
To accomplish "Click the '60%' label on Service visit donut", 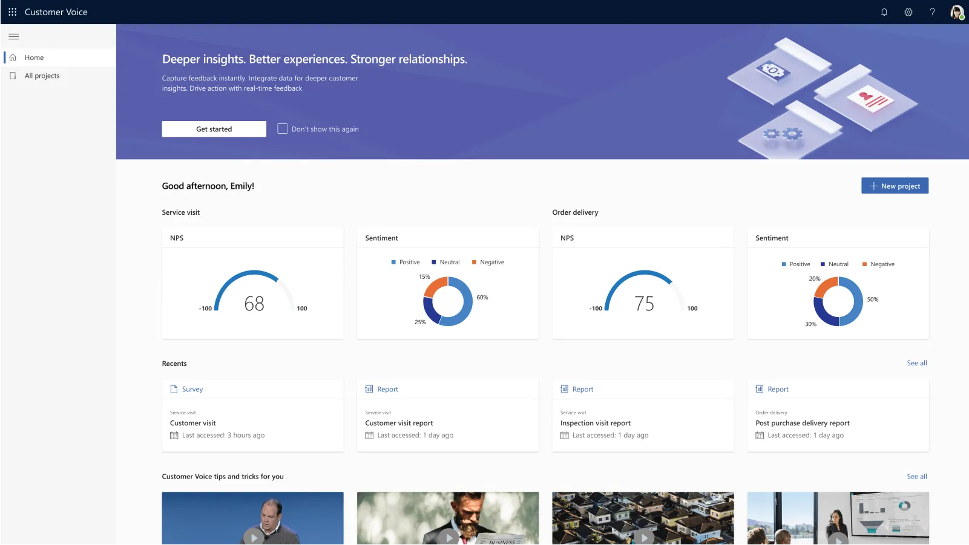I will 482,298.
